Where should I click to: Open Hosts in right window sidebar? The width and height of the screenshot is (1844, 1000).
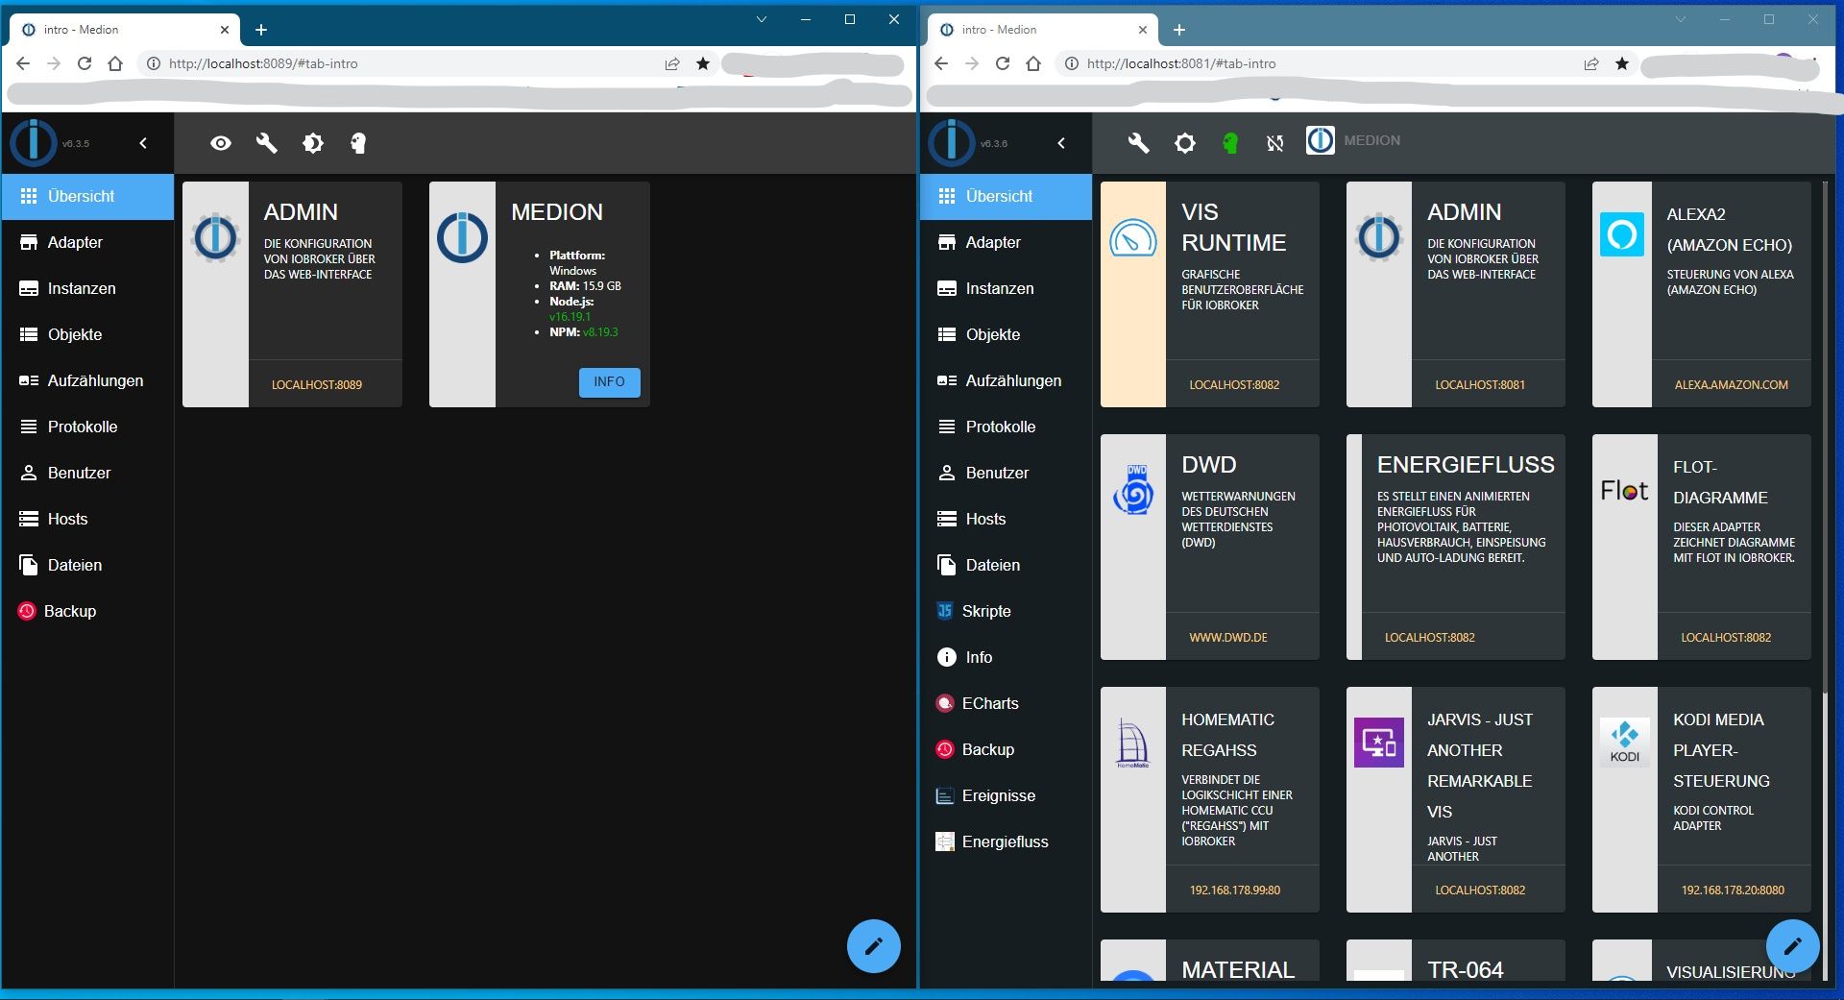1006,519
